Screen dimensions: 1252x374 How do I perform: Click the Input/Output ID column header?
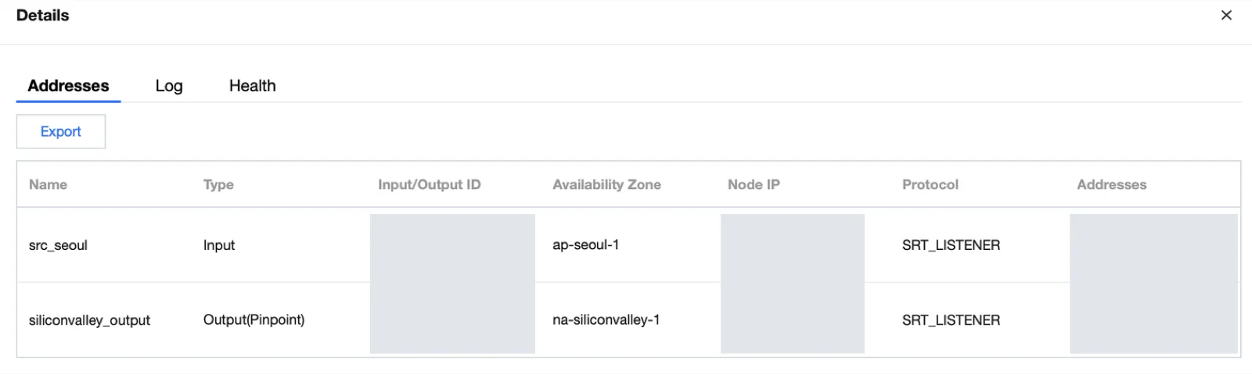tap(429, 184)
